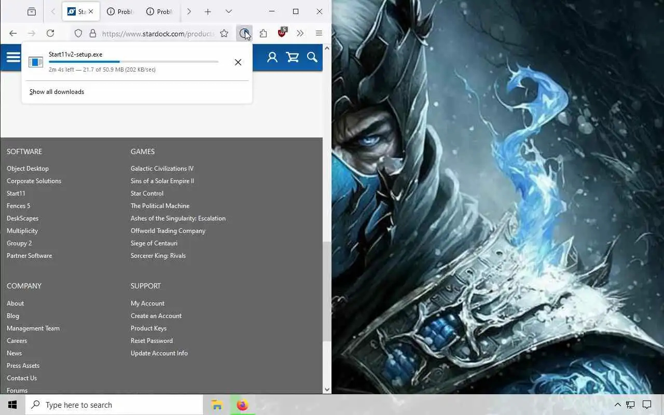The image size is (664, 415).
Task: Open Start11 footer link
Action: pyautogui.click(x=16, y=193)
